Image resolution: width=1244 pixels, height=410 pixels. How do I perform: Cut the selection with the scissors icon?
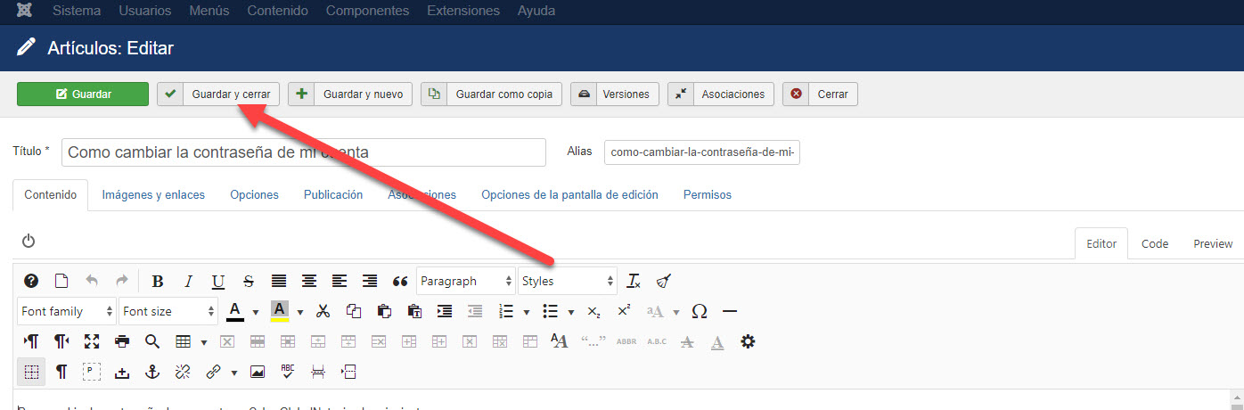tap(323, 311)
